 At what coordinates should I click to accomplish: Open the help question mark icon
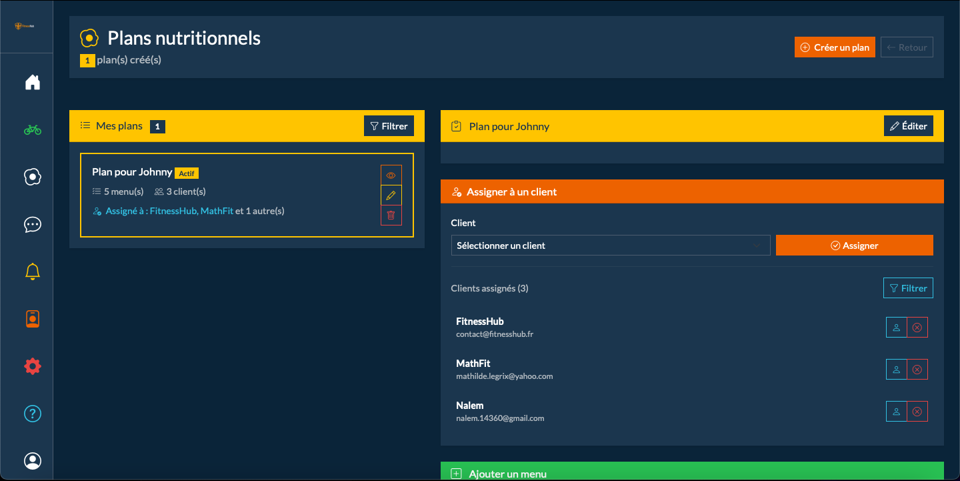tap(32, 414)
